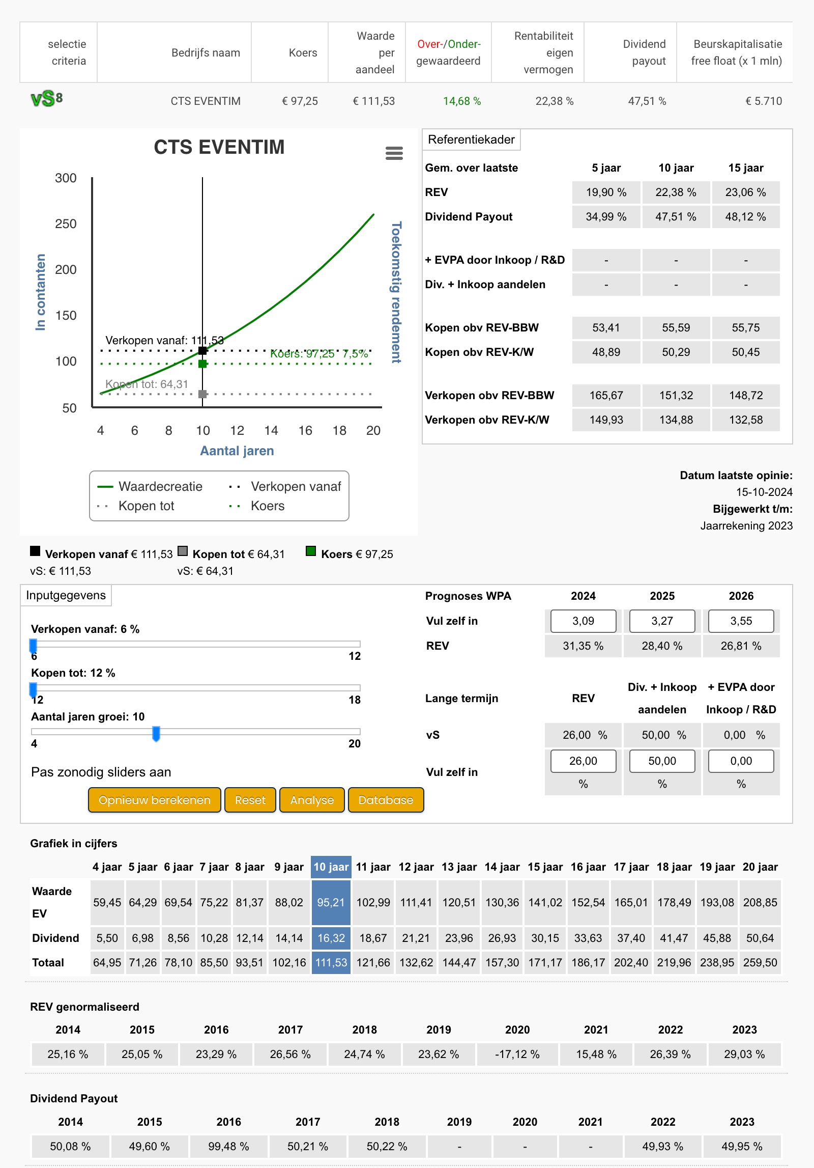Click the green Koers chart marker
Viewport: 814px width, 1168px height.
202,364
